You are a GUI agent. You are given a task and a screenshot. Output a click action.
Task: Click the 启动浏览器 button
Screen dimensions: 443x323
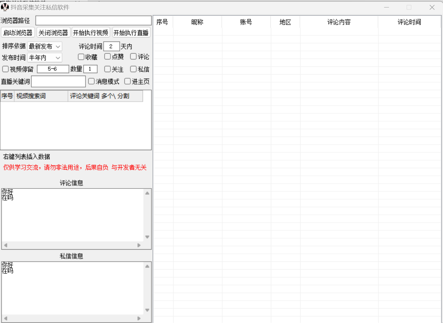18,33
